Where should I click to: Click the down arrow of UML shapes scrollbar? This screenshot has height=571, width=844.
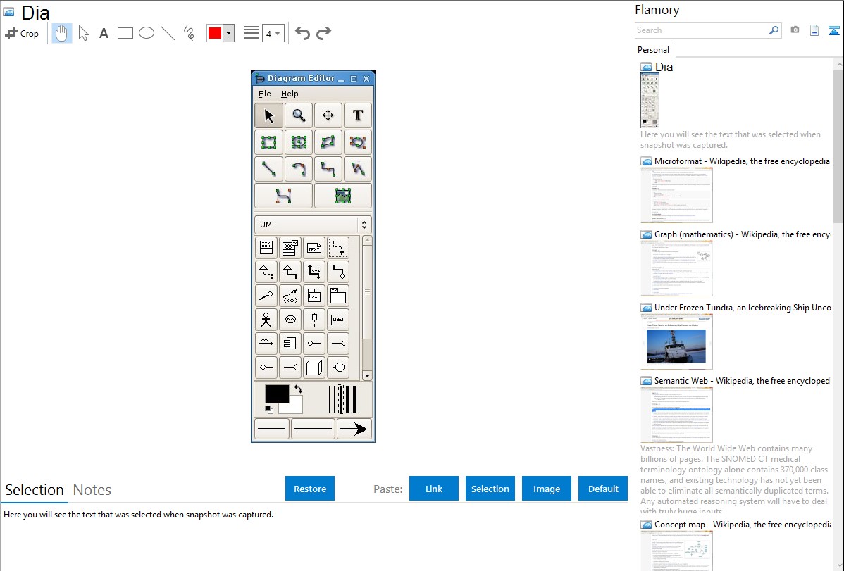click(367, 376)
